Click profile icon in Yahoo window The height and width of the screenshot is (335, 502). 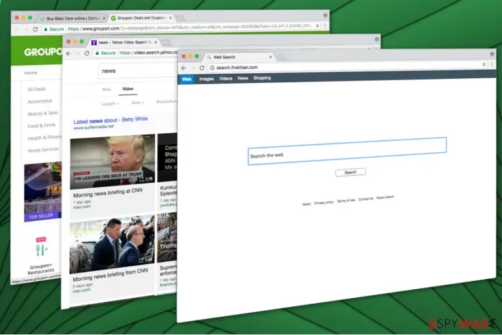[x=376, y=39]
